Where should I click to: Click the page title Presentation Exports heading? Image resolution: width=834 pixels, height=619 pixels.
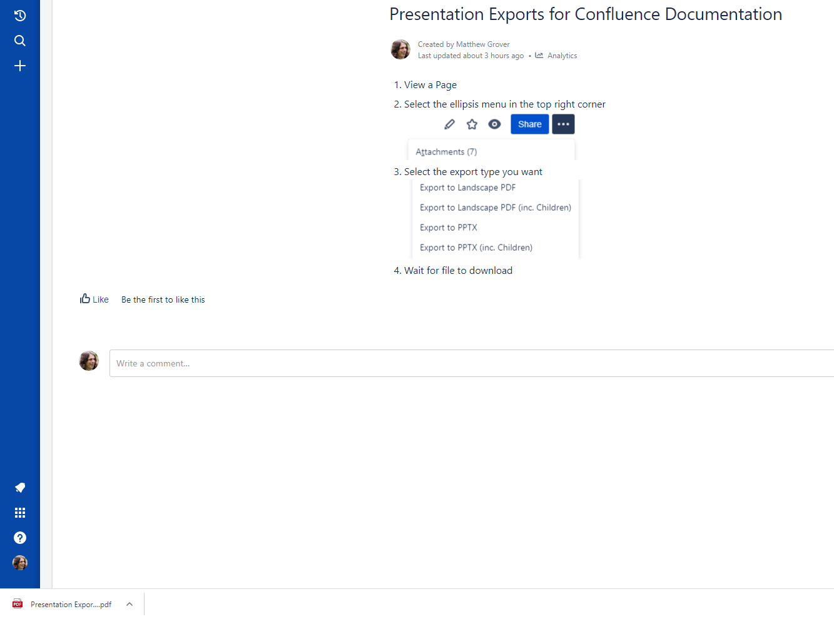[586, 14]
